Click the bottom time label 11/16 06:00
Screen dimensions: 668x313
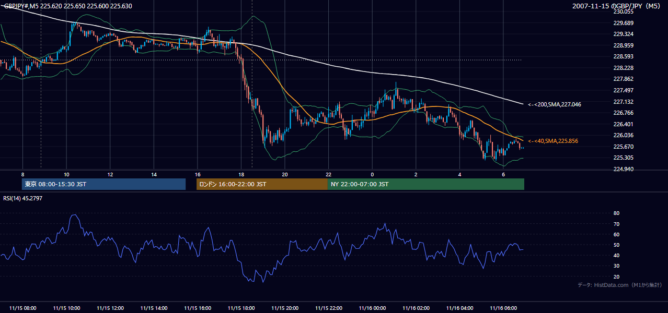503,308
